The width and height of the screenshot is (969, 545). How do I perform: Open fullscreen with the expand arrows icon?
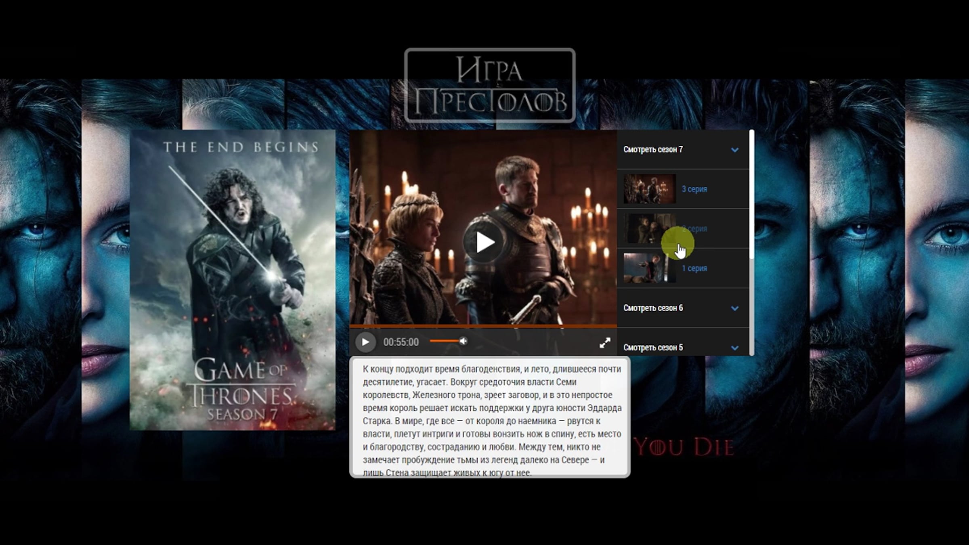pos(605,343)
